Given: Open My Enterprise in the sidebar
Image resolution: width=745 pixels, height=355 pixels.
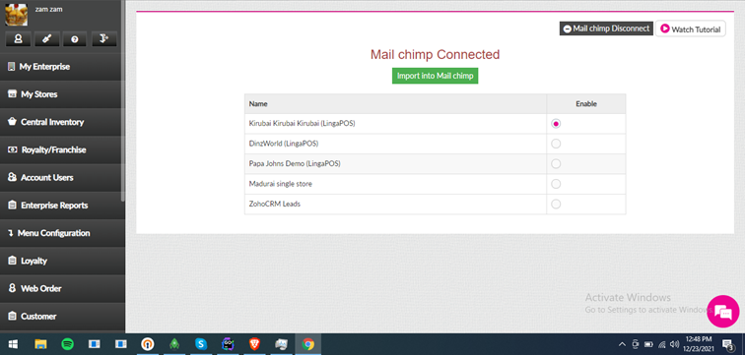Looking at the screenshot, I should point(62,67).
